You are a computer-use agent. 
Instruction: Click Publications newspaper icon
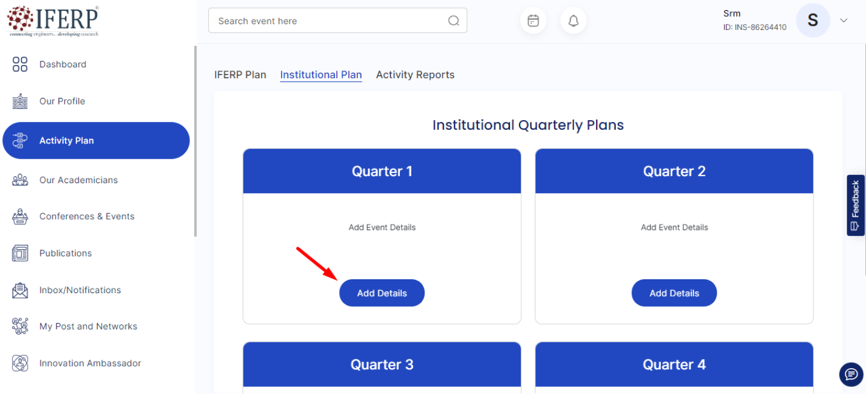tap(20, 253)
